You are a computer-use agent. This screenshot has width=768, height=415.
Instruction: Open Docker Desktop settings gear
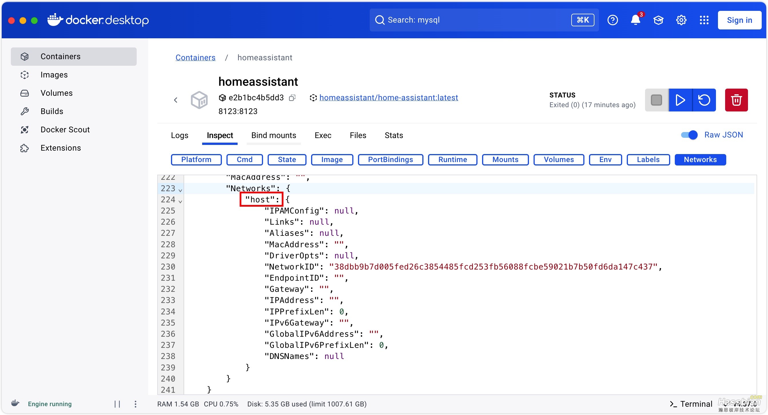[x=681, y=20]
